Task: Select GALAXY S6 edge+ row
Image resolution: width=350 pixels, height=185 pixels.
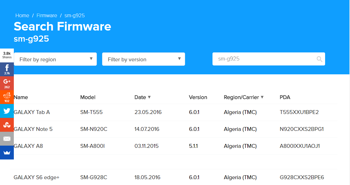Action: (x=37, y=178)
